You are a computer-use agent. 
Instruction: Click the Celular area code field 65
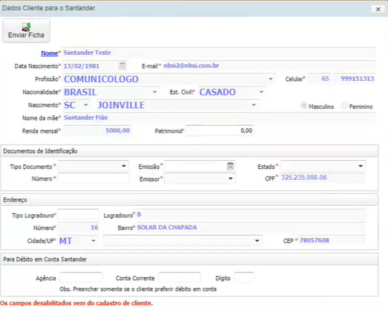[x=320, y=79]
